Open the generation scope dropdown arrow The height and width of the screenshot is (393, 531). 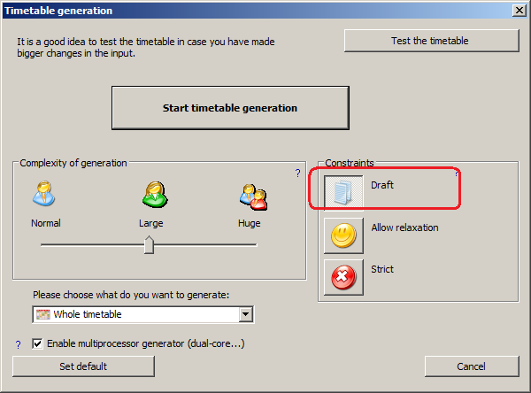246,314
